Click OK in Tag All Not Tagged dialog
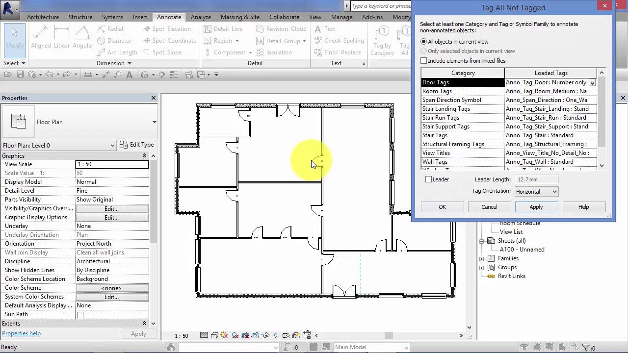Viewport: 628px width, 353px height. 442,207
